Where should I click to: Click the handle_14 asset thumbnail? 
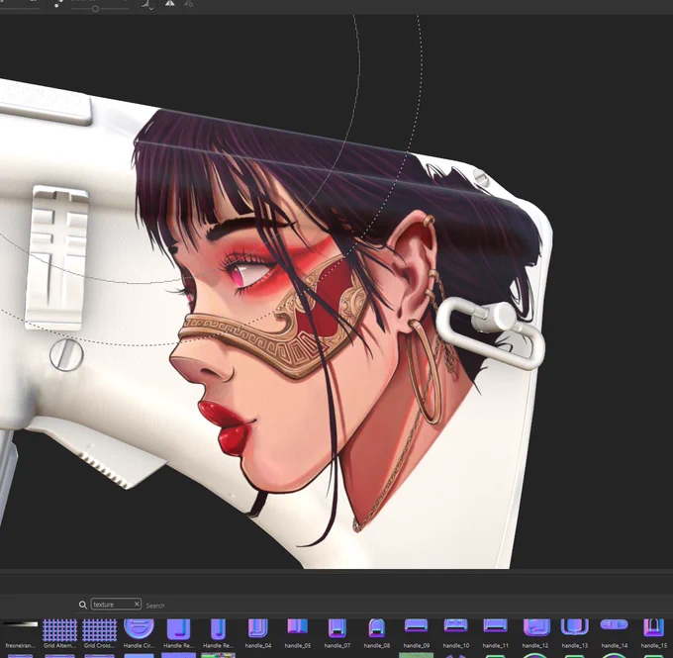click(615, 625)
